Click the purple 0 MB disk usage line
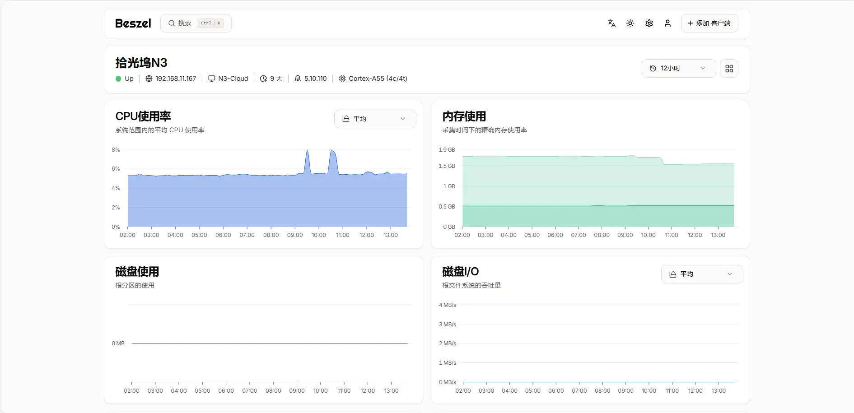Viewport: 854px width, 413px height. tap(270, 343)
